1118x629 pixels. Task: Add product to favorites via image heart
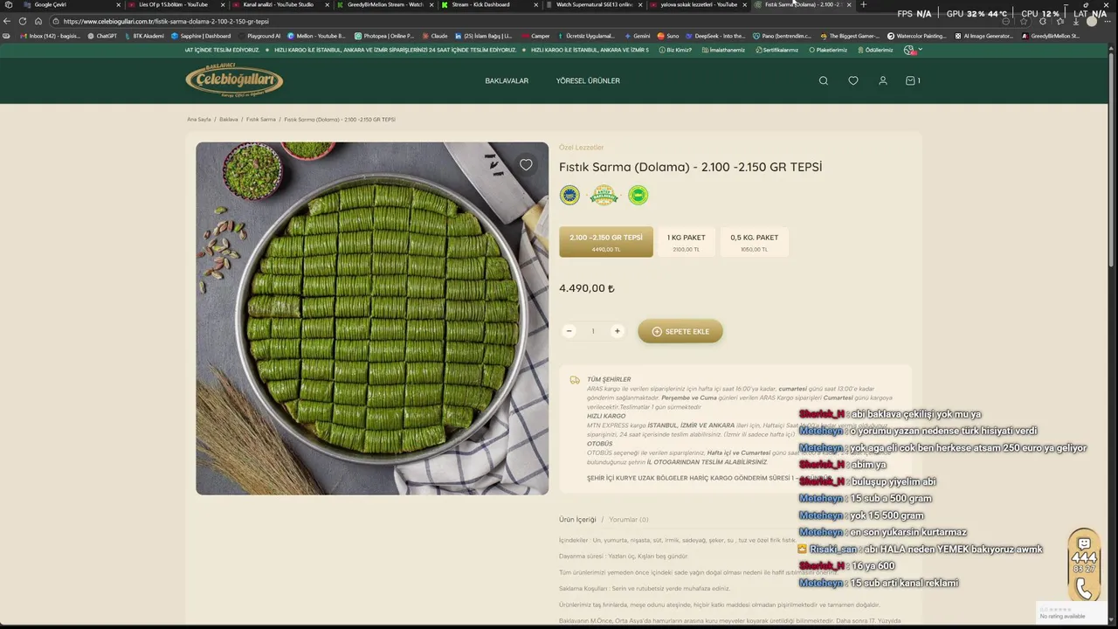pos(526,164)
